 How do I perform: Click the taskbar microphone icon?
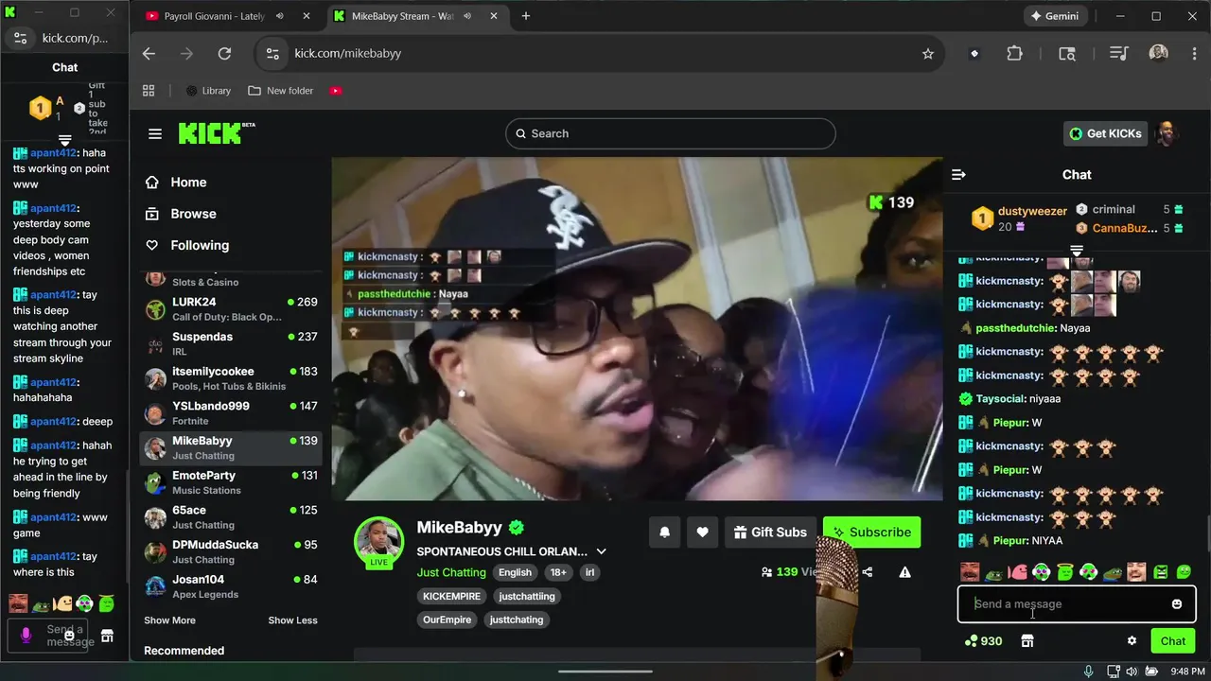[x=1089, y=671]
